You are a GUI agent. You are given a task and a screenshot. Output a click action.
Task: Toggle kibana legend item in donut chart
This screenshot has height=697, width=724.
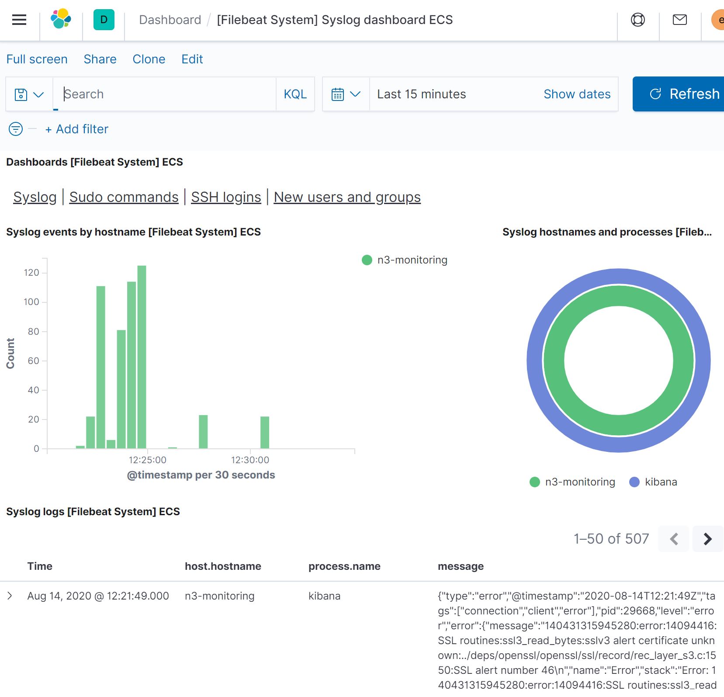[x=653, y=482]
